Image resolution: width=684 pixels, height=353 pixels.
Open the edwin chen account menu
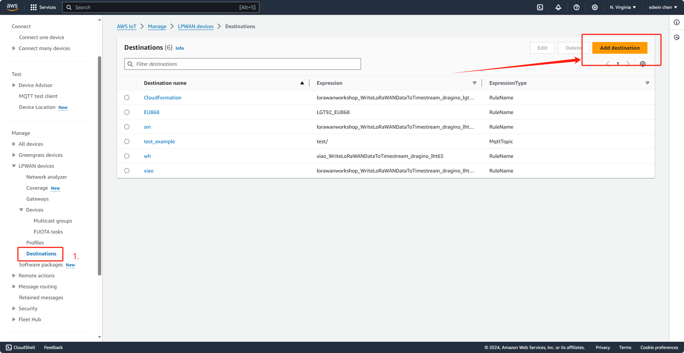[663, 7]
